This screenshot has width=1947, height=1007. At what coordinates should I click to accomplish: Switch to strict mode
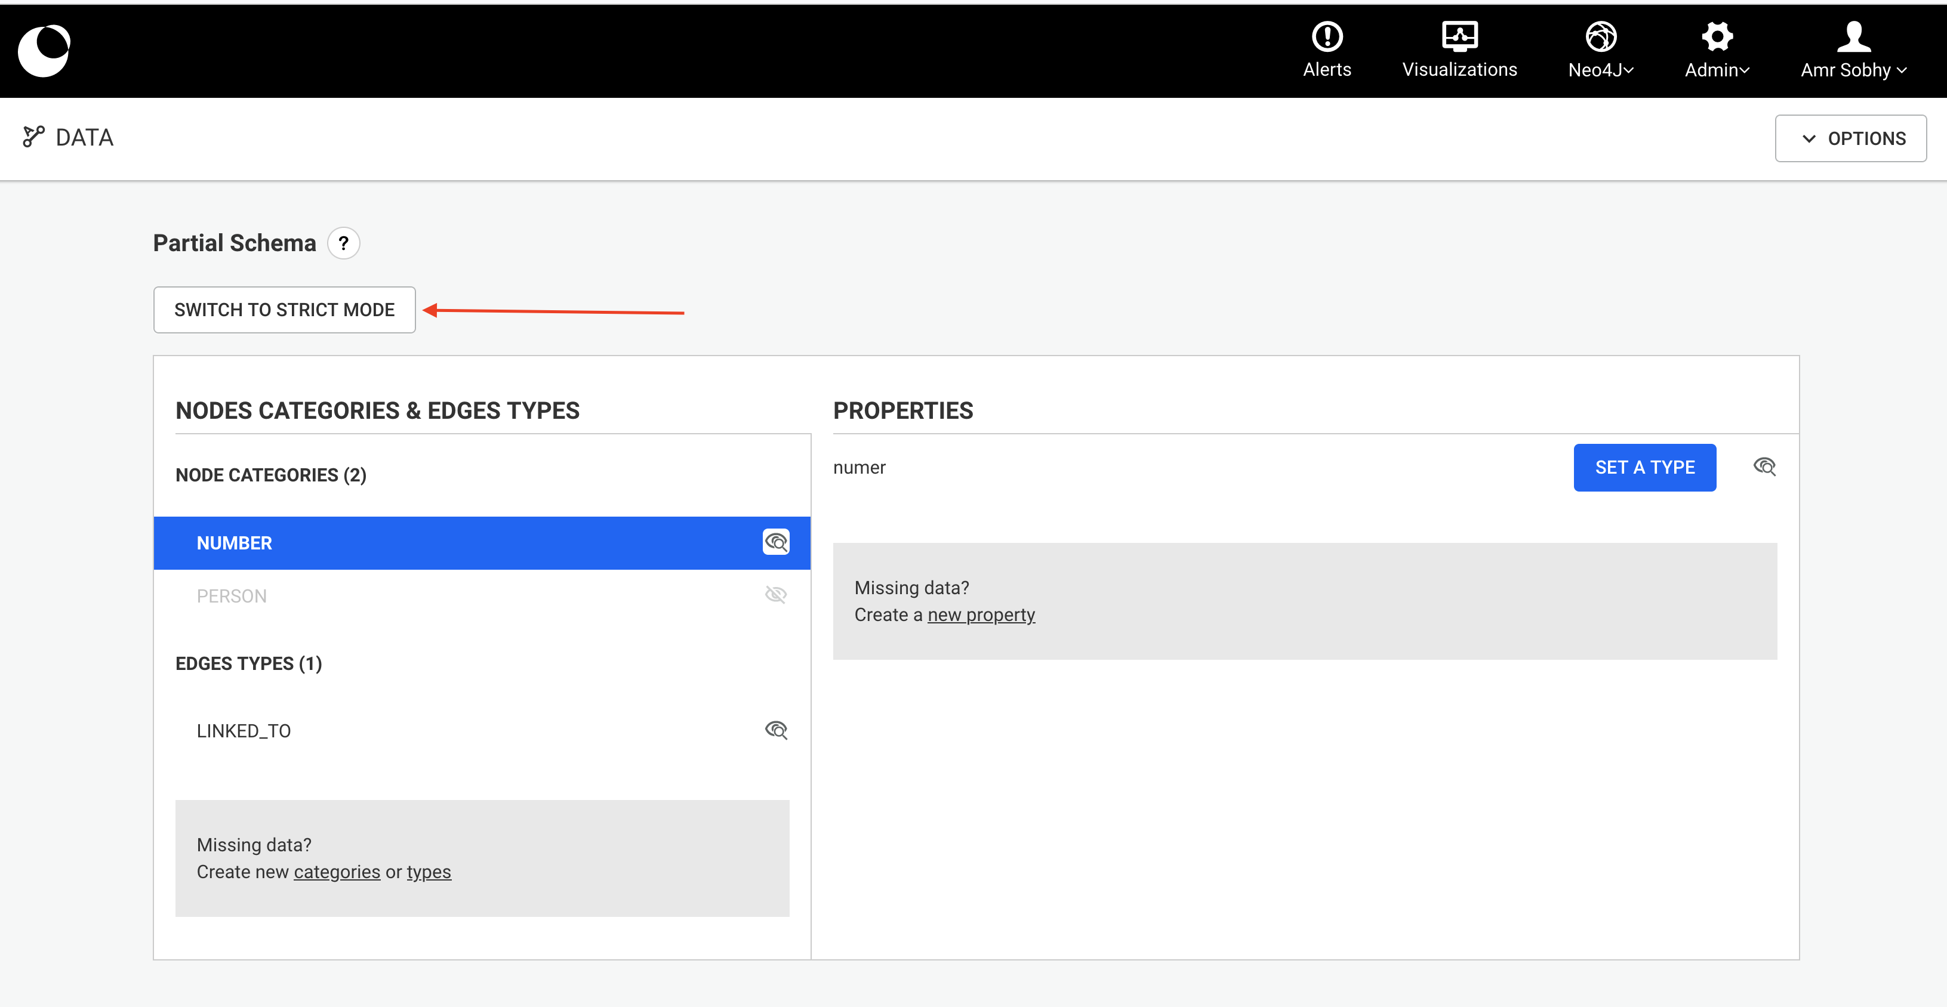[x=284, y=310]
